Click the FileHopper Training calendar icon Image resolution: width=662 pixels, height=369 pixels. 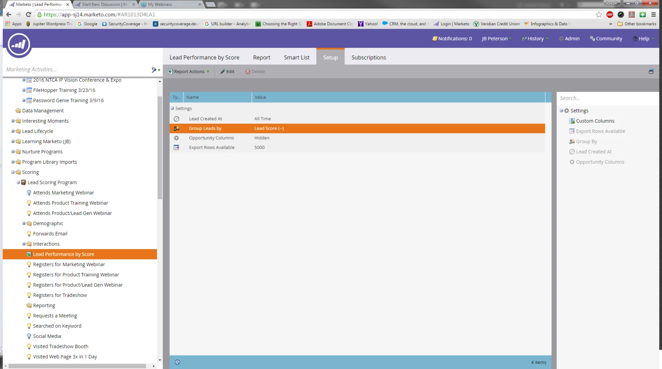29,90
